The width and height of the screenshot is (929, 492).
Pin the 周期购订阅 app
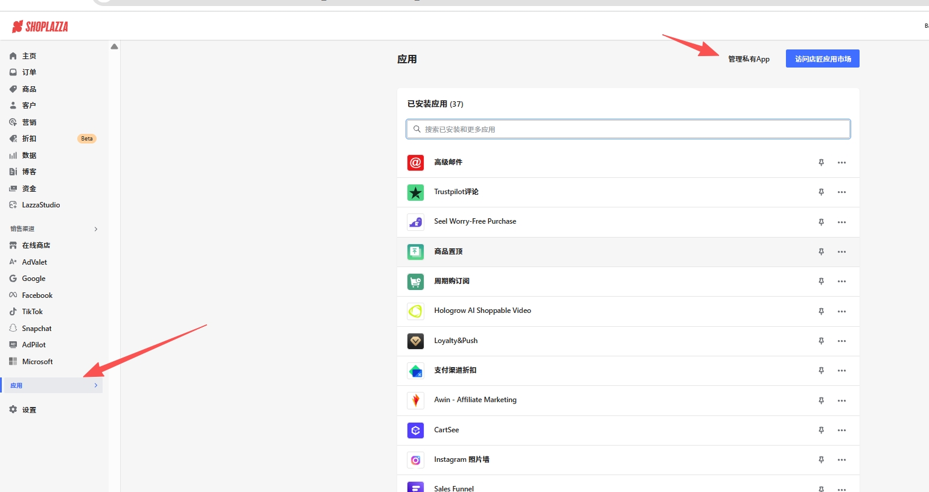coord(821,282)
